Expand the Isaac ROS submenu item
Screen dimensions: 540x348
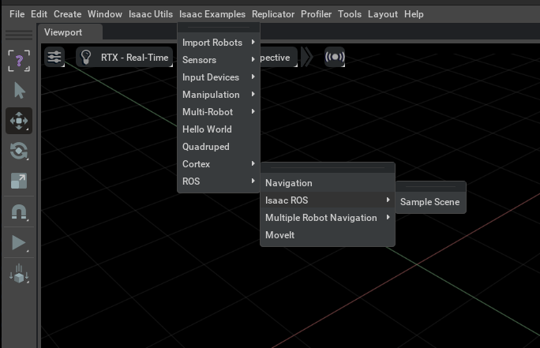point(328,200)
